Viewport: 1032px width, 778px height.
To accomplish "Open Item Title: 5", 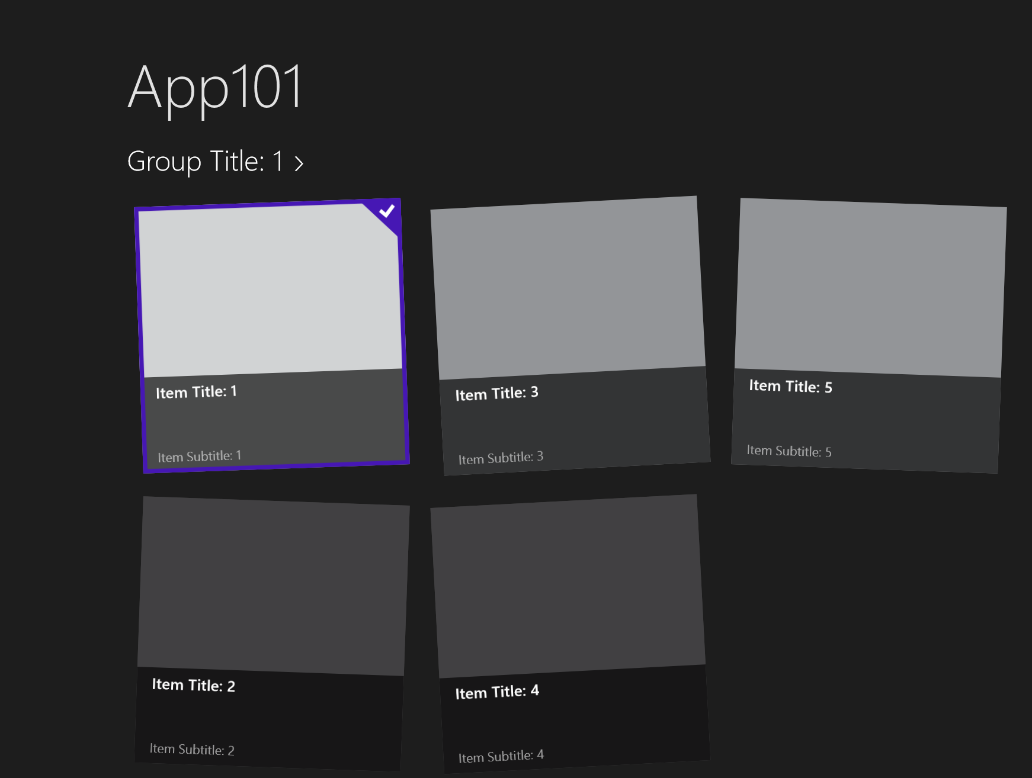I will [790, 387].
